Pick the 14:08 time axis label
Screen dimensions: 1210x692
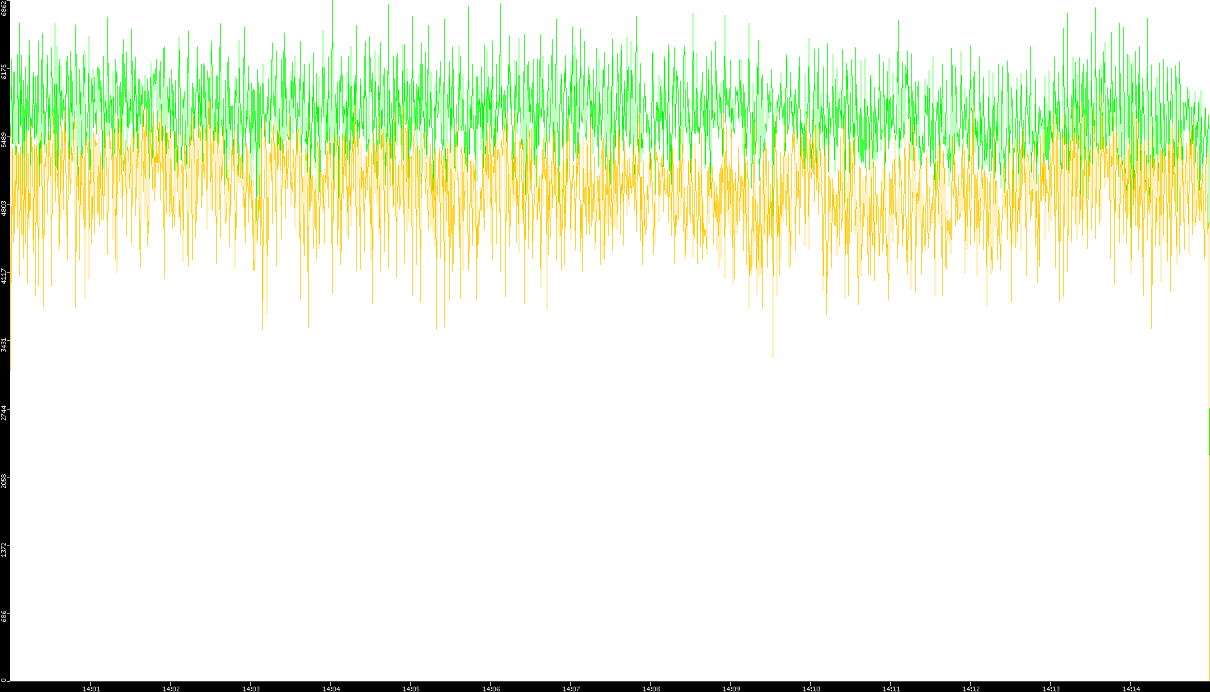click(x=651, y=689)
